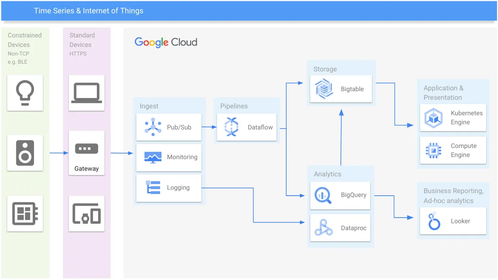Select the Kubernetes Engine label
The image size is (498, 280).
pos(467,118)
